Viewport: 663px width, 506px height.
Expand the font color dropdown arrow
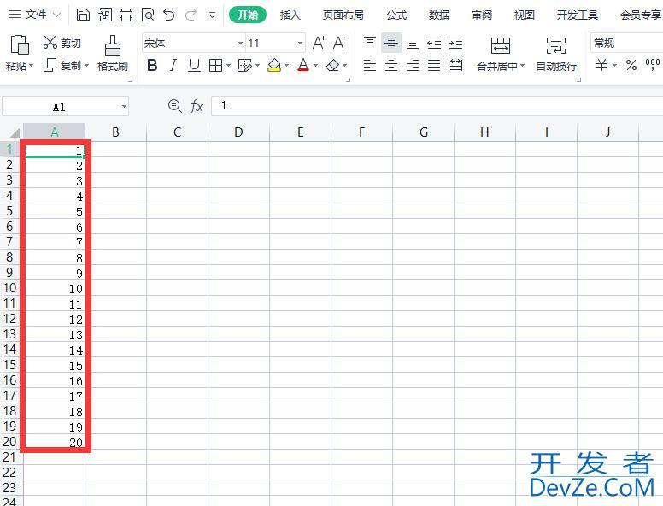point(315,66)
